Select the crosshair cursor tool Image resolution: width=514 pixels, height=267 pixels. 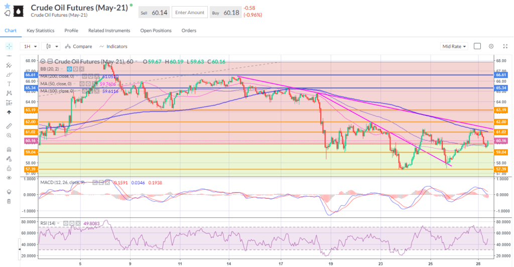9,46
